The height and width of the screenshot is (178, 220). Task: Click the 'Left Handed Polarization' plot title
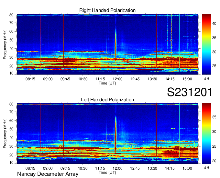pyautogui.click(x=107, y=100)
